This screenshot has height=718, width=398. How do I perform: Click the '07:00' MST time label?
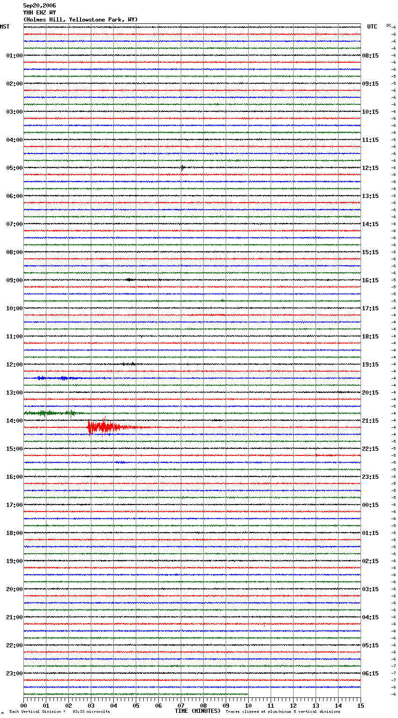(x=15, y=224)
